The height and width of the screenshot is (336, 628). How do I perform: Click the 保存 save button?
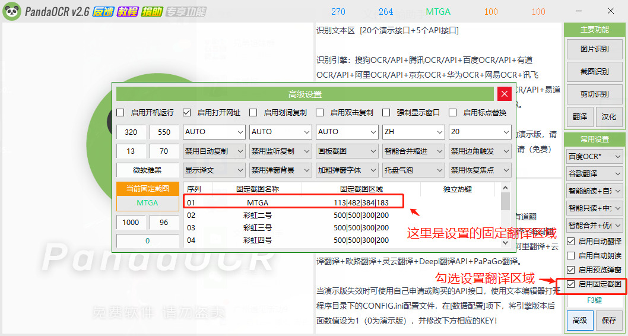pyautogui.click(x=608, y=321)
